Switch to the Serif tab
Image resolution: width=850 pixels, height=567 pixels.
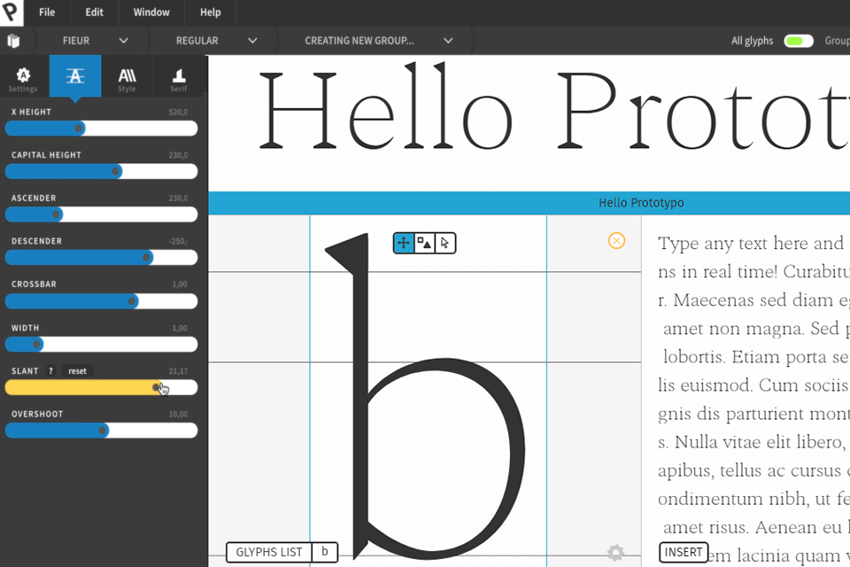click(x=178, y=79)
